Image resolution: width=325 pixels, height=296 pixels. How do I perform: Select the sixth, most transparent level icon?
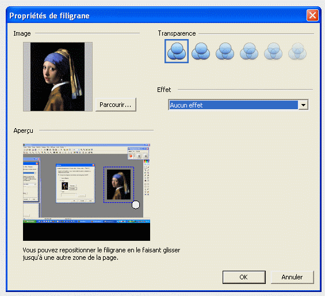297,51
